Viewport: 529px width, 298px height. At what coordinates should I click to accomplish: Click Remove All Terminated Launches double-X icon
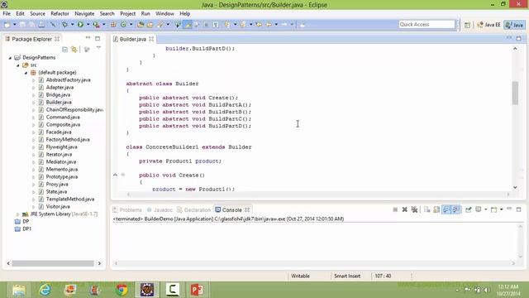point(414,209)
